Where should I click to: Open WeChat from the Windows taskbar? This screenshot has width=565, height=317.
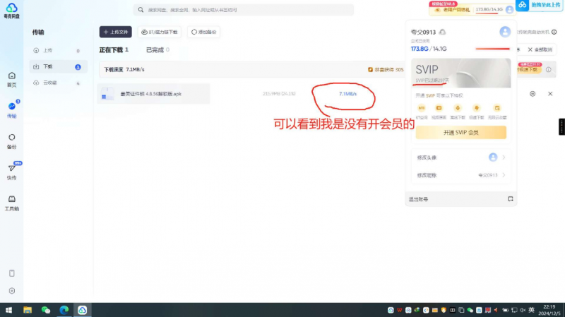(x=46, y=310)
